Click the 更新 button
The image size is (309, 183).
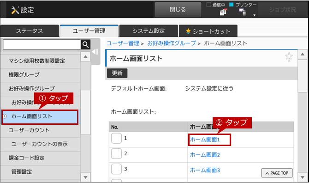click(x=117, y=73)
